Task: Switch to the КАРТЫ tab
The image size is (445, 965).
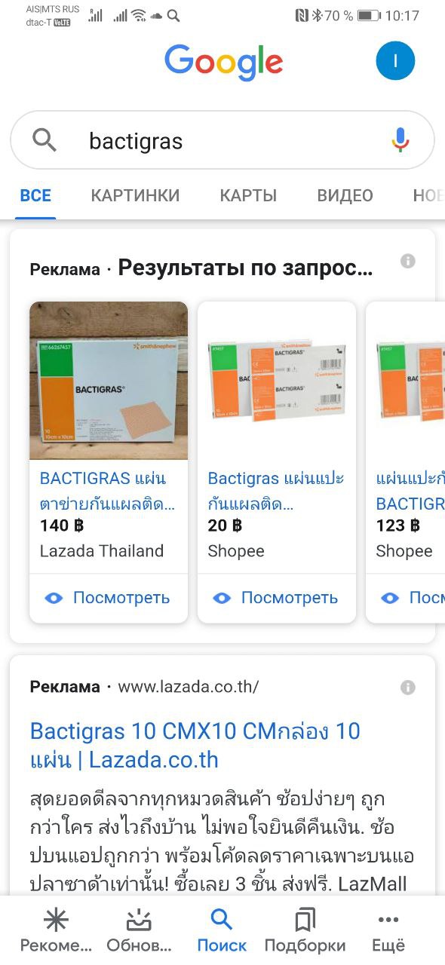Action: click(248, 196)
